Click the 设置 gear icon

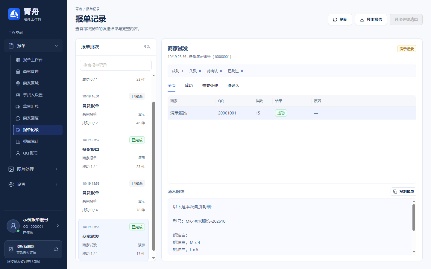11,184
